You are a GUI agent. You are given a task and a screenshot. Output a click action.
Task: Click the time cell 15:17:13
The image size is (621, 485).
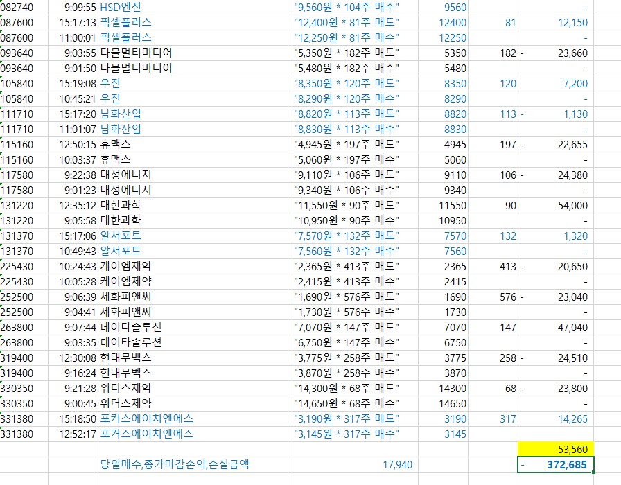[73, 23]
